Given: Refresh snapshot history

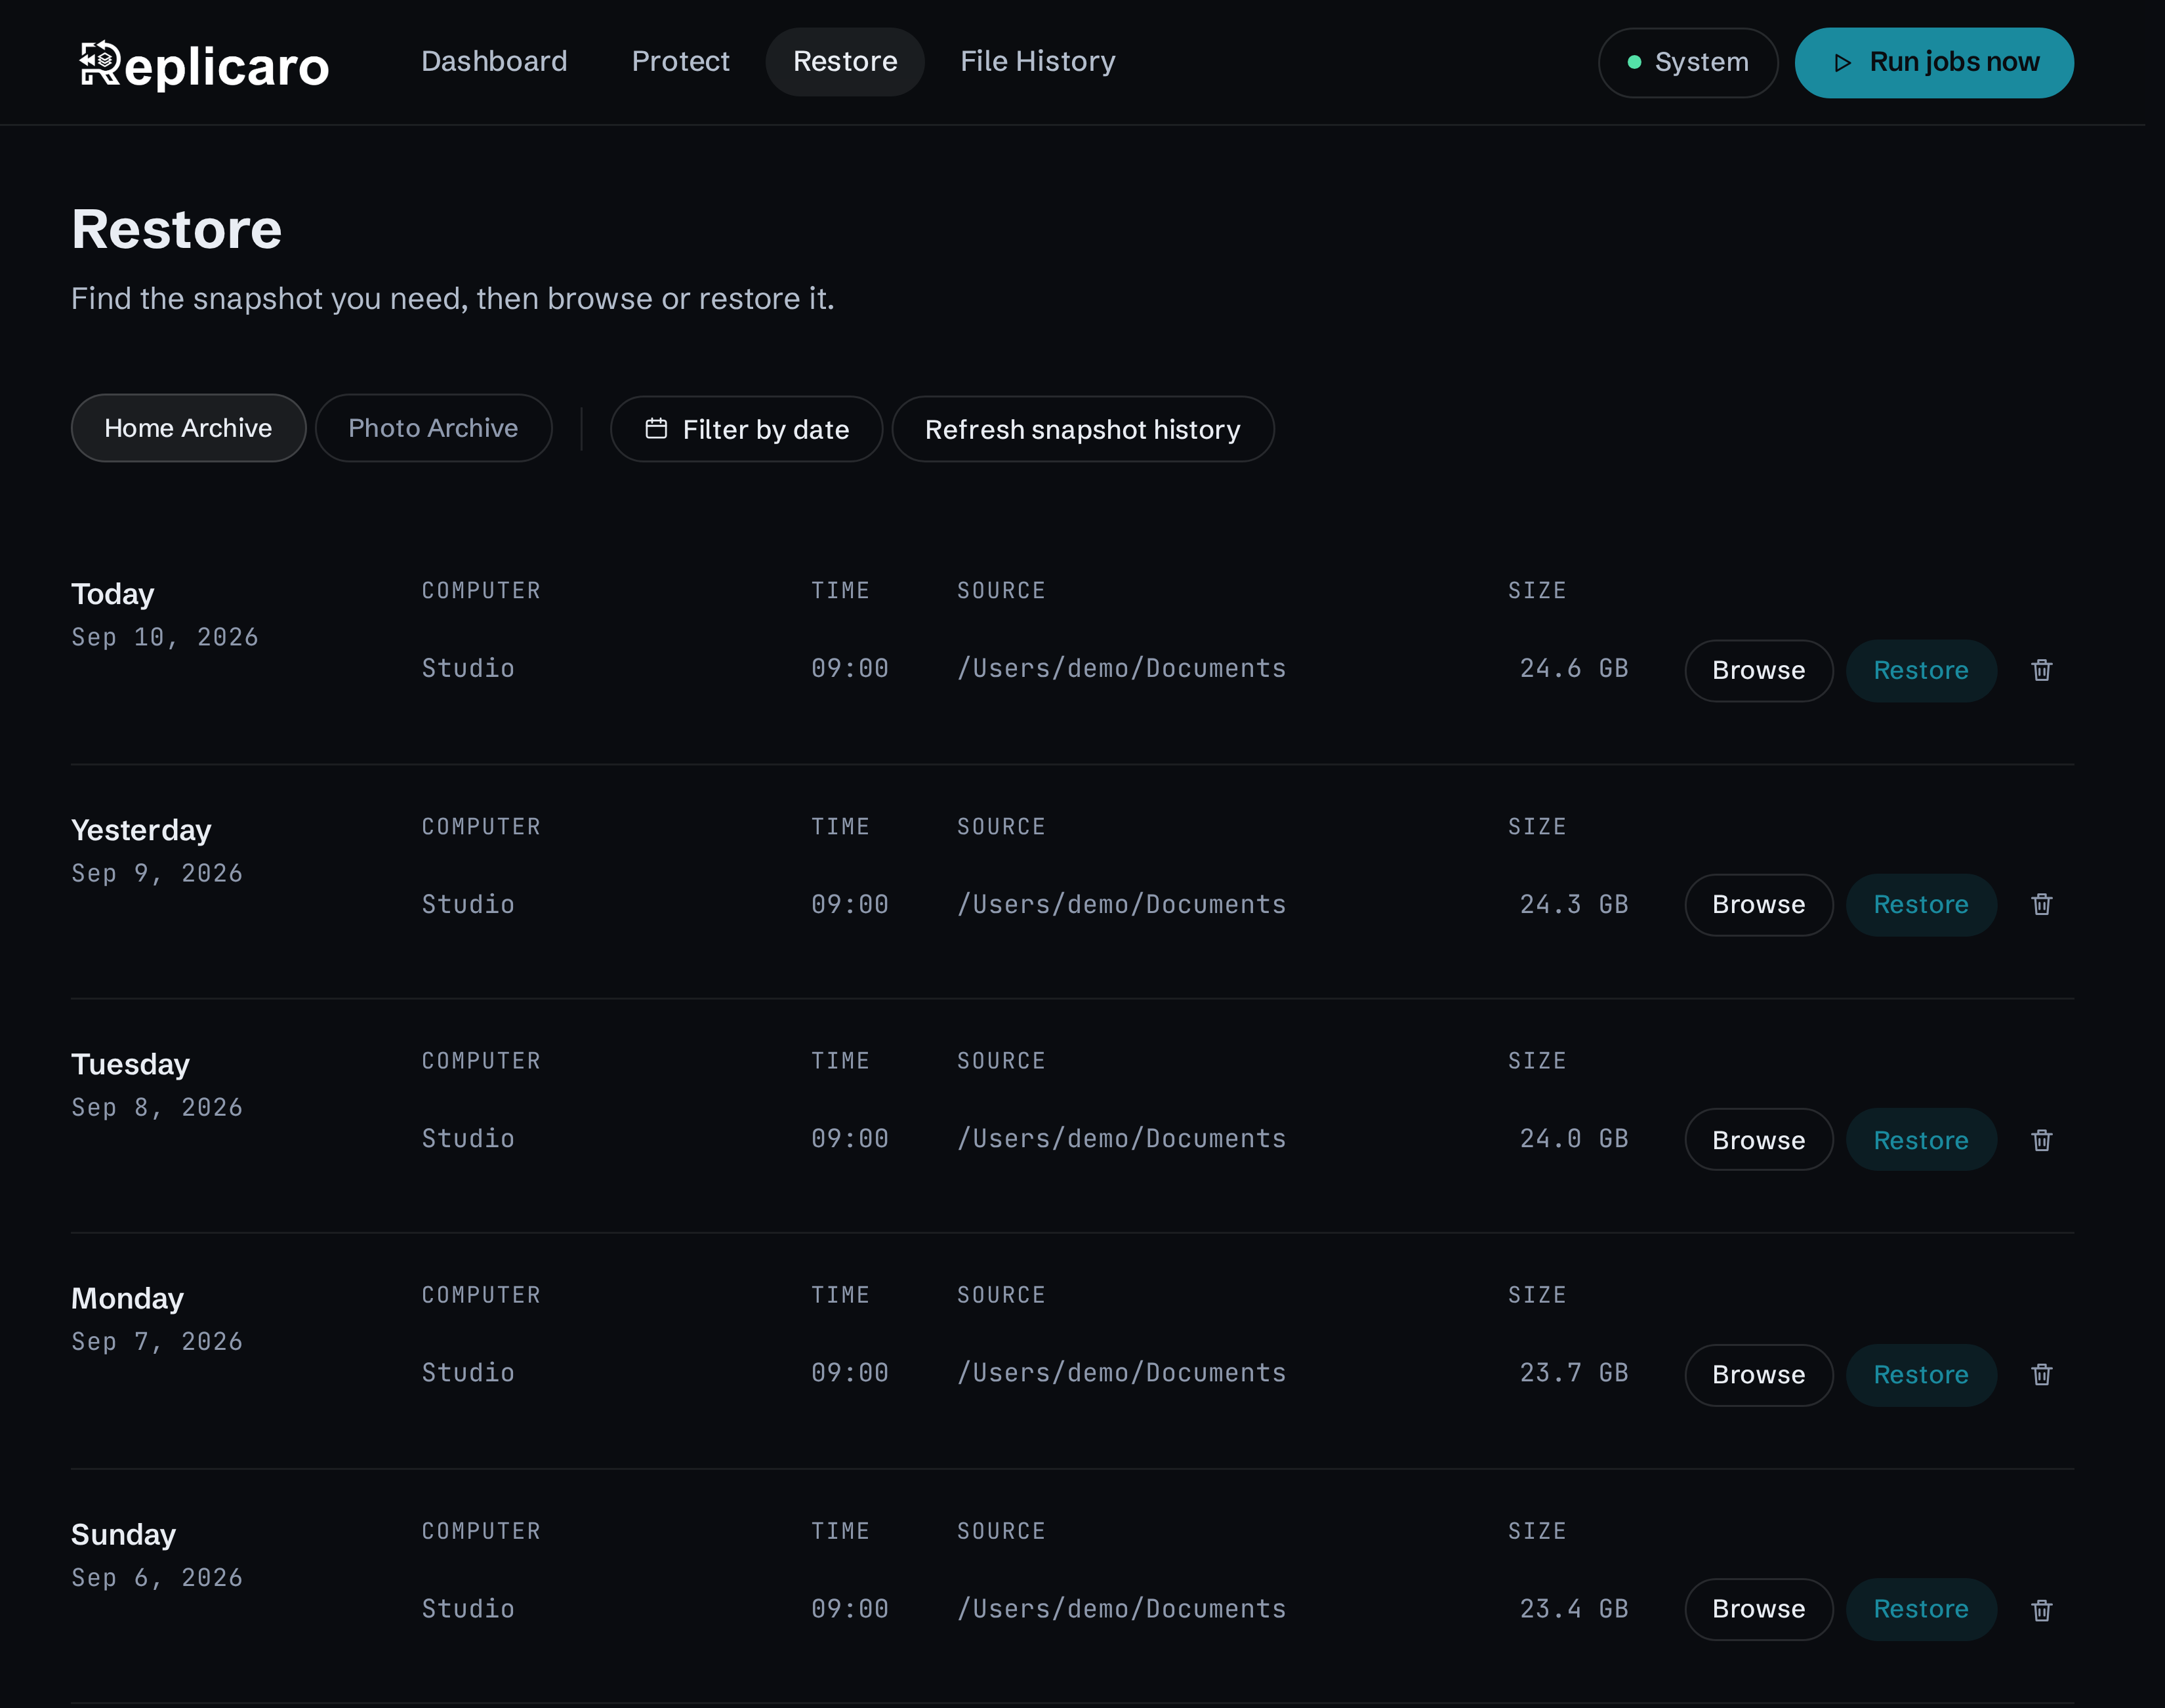Looking at the screenshot, I should click(1082, 429).
